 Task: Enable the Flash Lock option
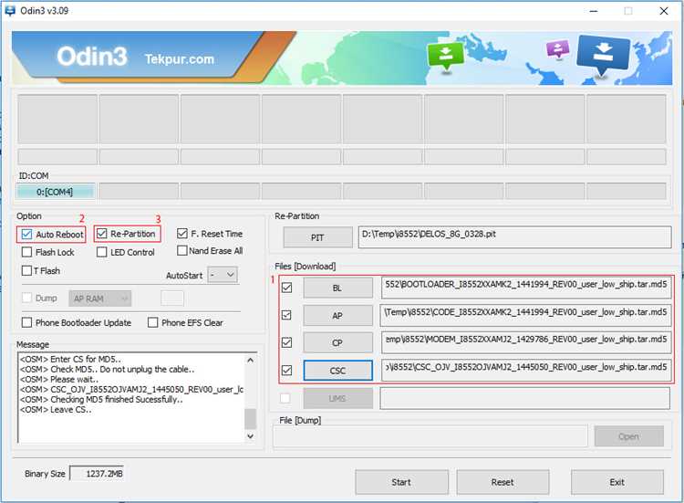pyautogui.click(x=26, y=252)
